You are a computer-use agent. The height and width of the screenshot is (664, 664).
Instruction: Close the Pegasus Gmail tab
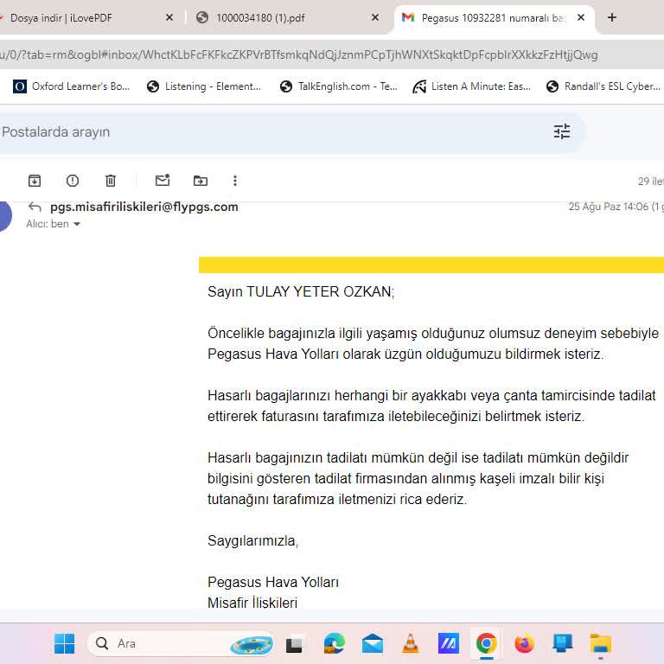pos(581,17)
